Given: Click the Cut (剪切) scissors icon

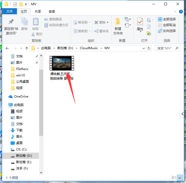Looking at the screenshot, I should (x=33, y=34).
